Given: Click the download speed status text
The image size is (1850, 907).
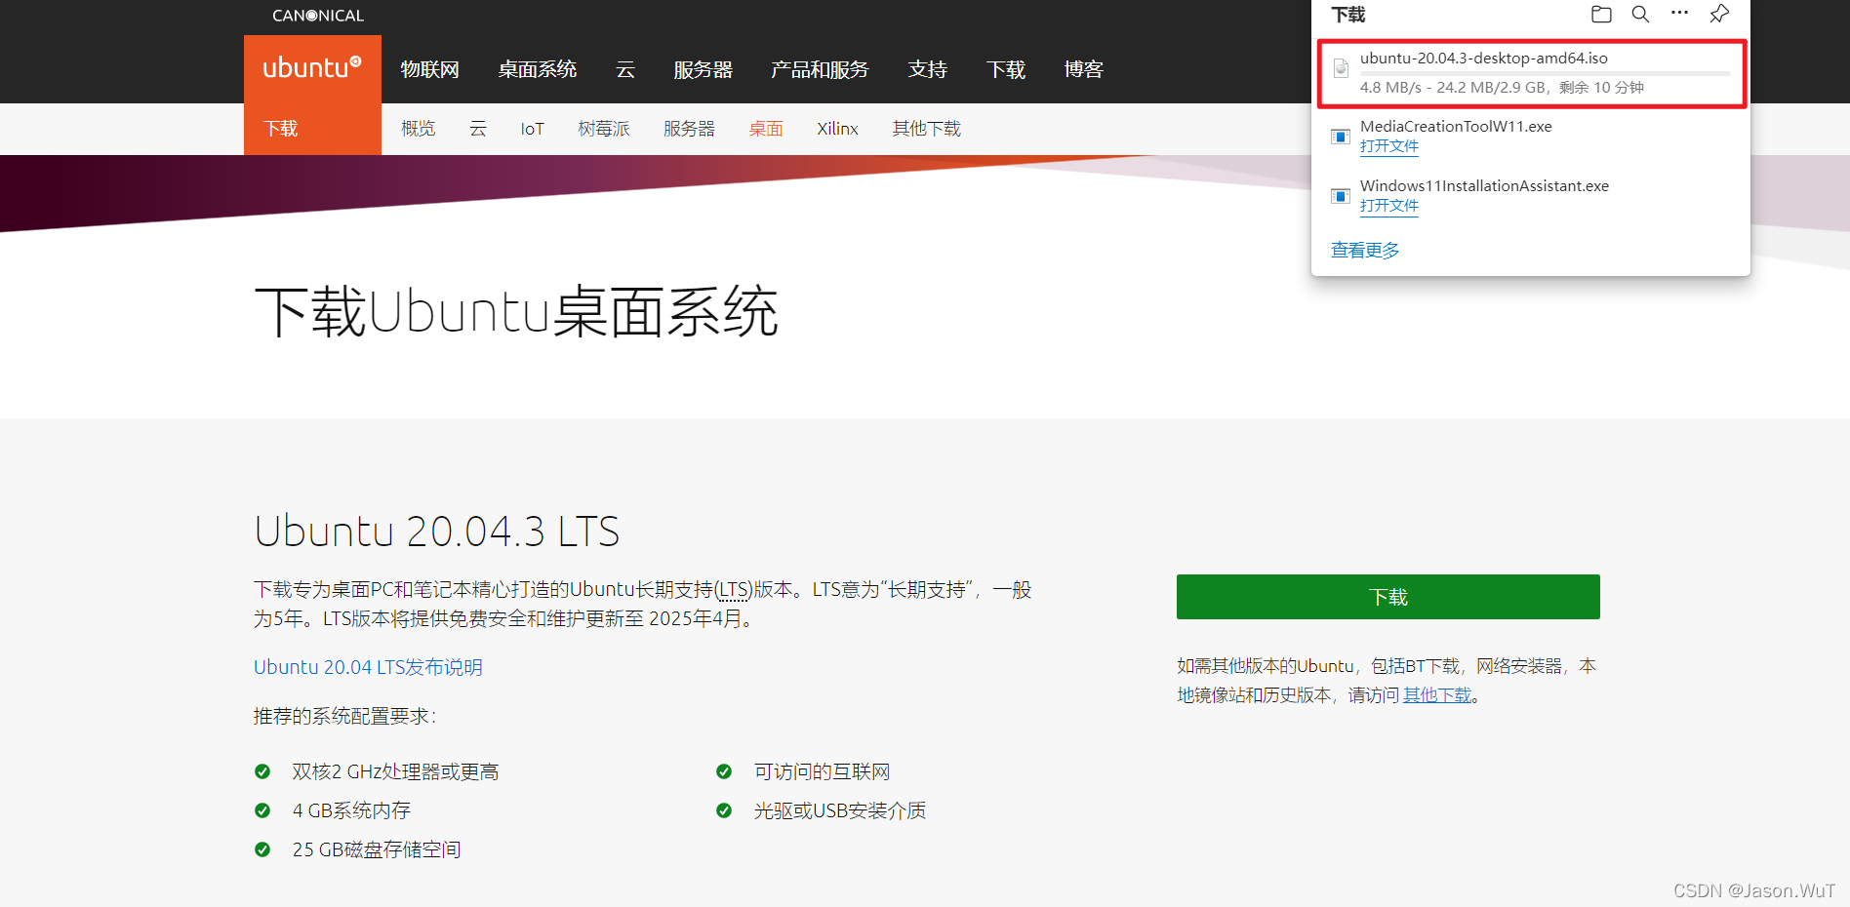Looking at the screenshot, I should tap(1502, 87).
